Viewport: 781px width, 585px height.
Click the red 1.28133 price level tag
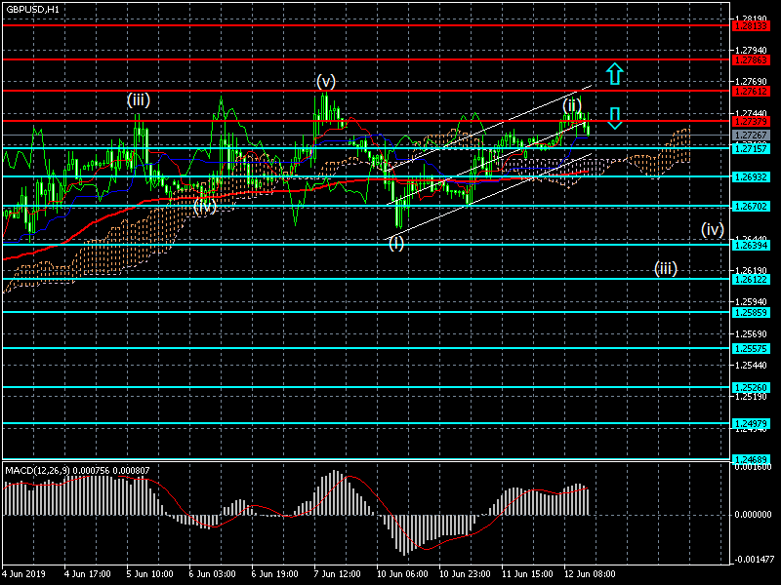750,26
